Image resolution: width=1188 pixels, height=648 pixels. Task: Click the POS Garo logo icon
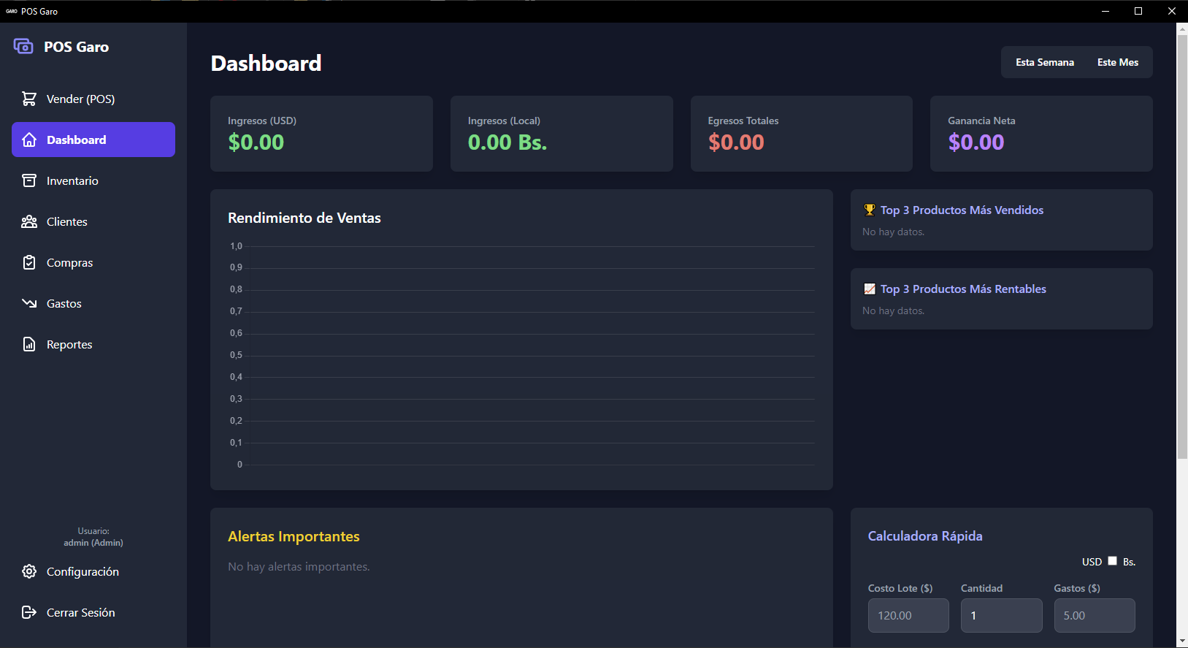coord(23,47)
